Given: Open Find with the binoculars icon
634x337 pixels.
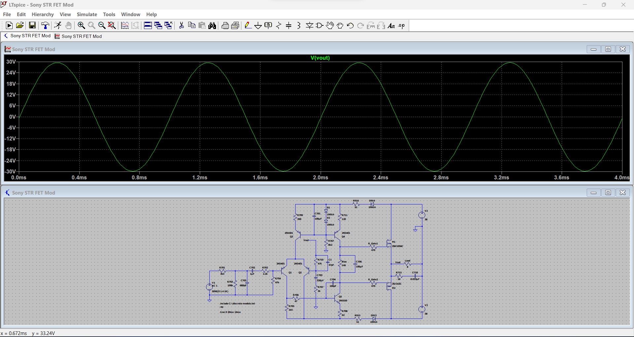Looking at the screenshot, I should point(212,25).
